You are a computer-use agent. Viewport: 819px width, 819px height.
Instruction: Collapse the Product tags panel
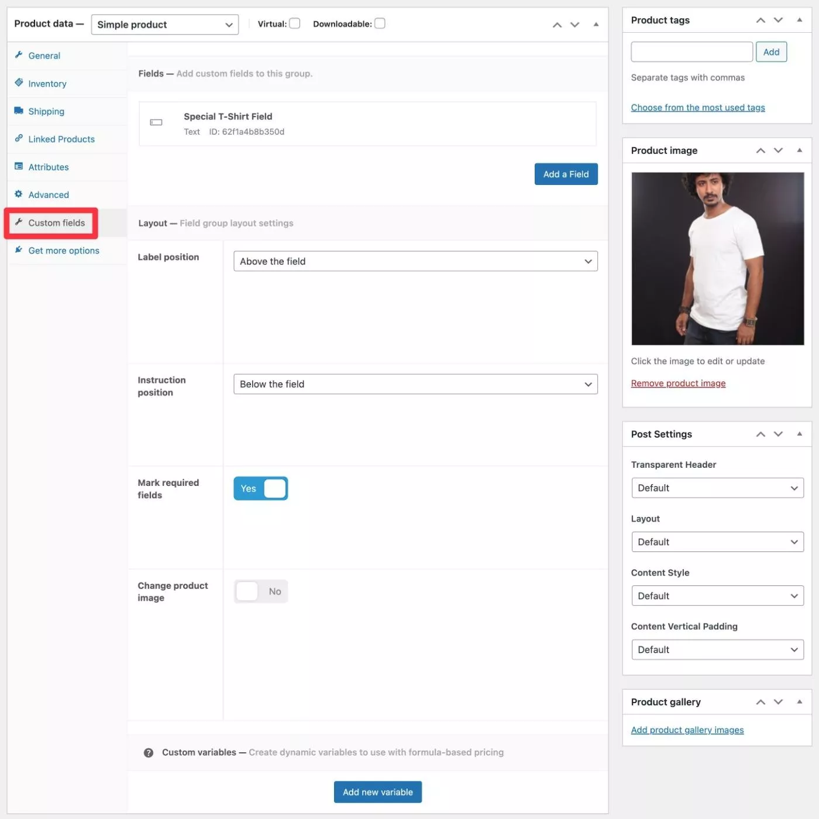[x=799, y=20]
